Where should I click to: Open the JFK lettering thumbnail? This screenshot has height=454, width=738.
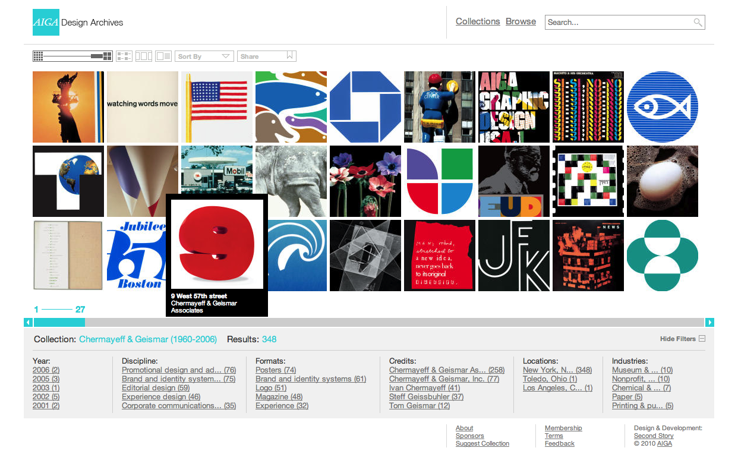point(514,256)
